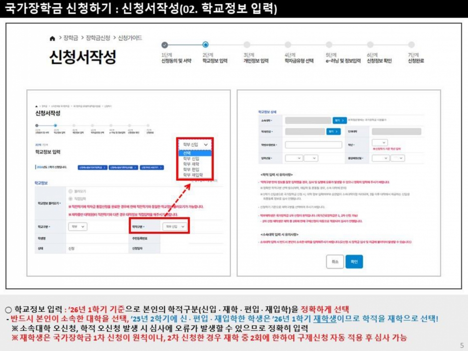Click the step 3 개인정보 입력 circle

247,45
